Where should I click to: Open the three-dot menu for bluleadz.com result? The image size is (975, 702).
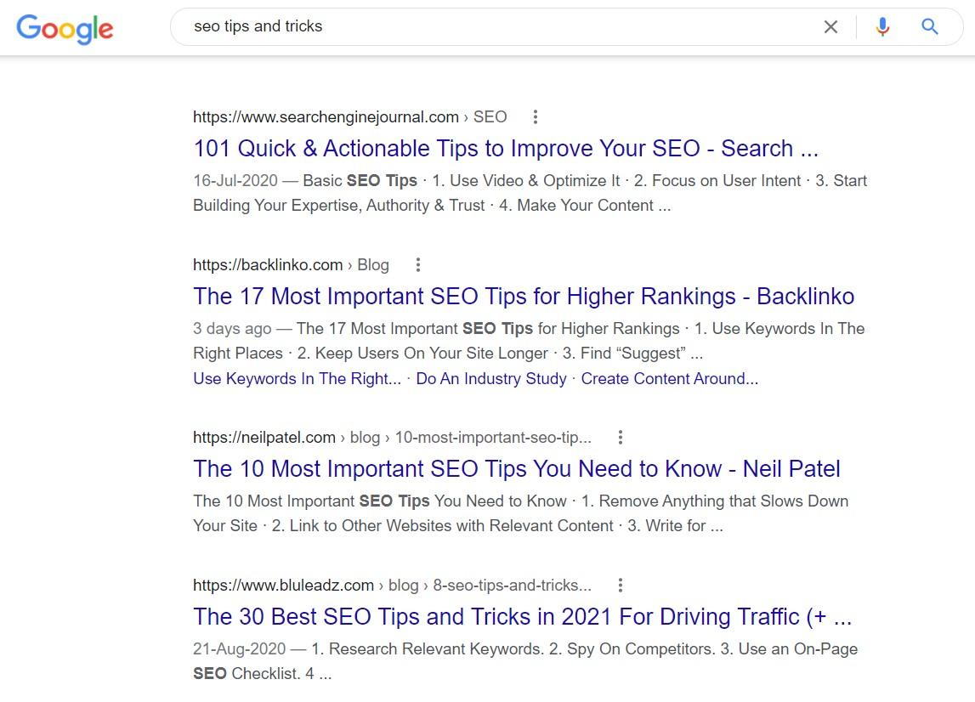(620, 585)
